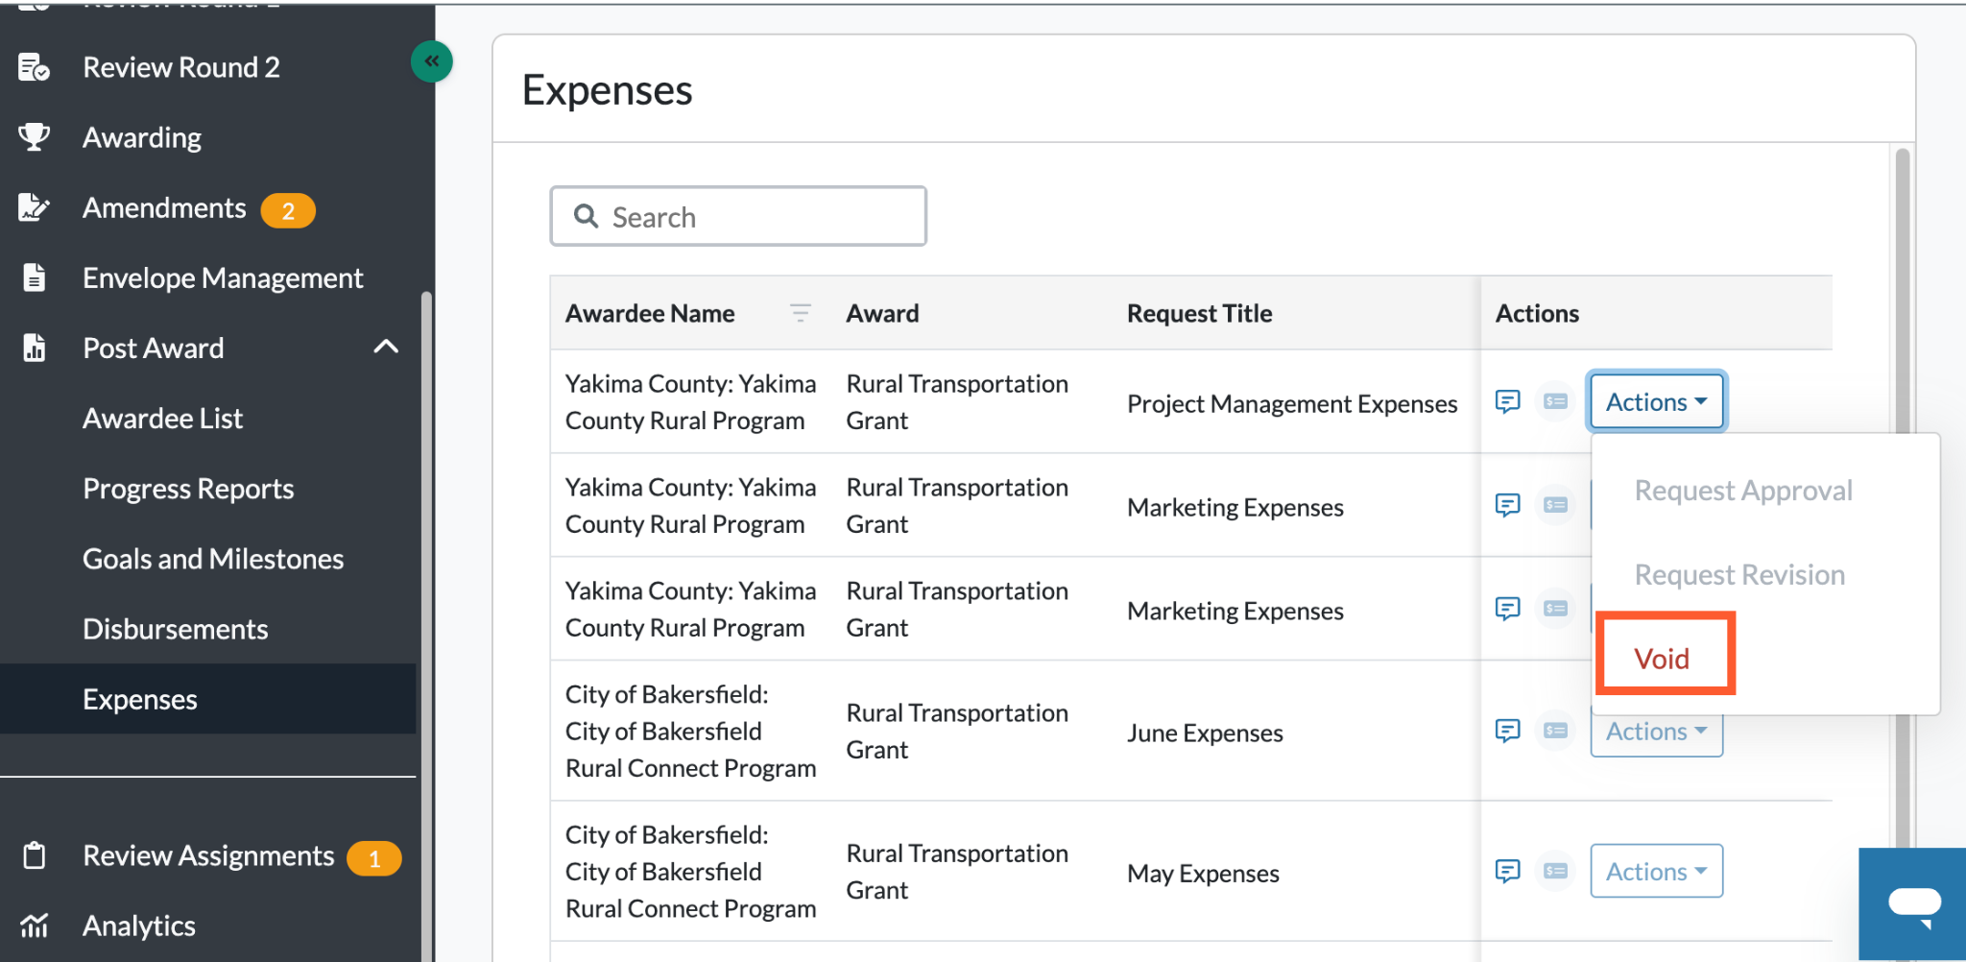This screenshot has width=1966, height=962.
Task: Click the Review Assignments clipboard icon
Action: (x=34, y=855)
